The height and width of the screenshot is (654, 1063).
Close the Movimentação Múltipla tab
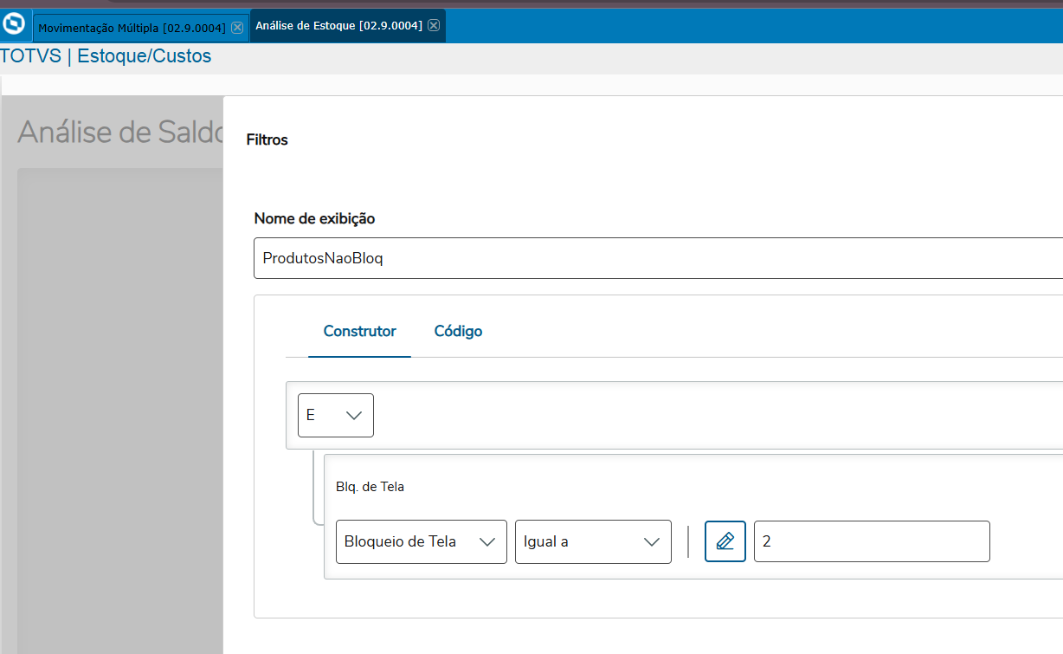pos(237,27)
